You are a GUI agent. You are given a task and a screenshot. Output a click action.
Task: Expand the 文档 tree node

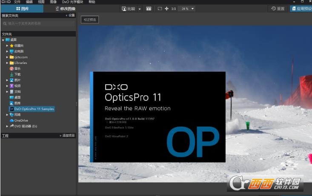[7, 92]
